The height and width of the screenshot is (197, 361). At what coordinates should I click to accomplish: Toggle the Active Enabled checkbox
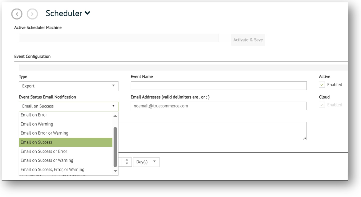322,85
